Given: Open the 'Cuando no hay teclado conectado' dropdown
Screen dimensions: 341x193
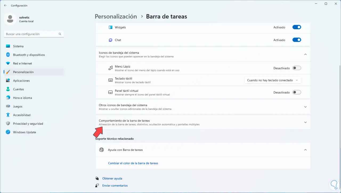Looking at the screenshot, I should [x=273, y=80].
